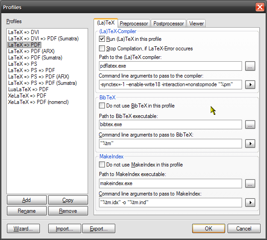Select profile LaTeX => PDF (ARX)
Screen dimensions: 267x240
pos(31,51)
